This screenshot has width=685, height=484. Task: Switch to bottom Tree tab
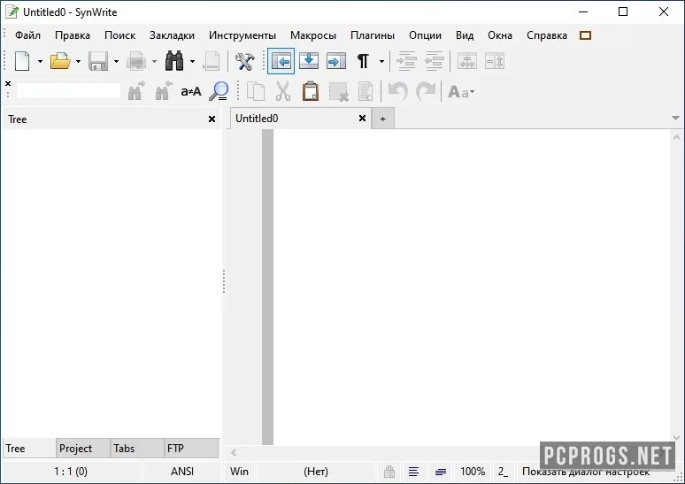(29, 449)
